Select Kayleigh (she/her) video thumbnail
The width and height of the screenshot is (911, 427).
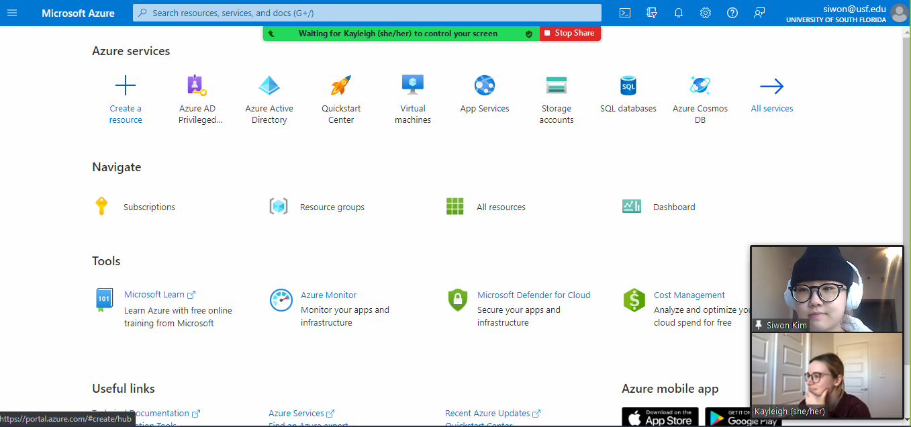826,376
